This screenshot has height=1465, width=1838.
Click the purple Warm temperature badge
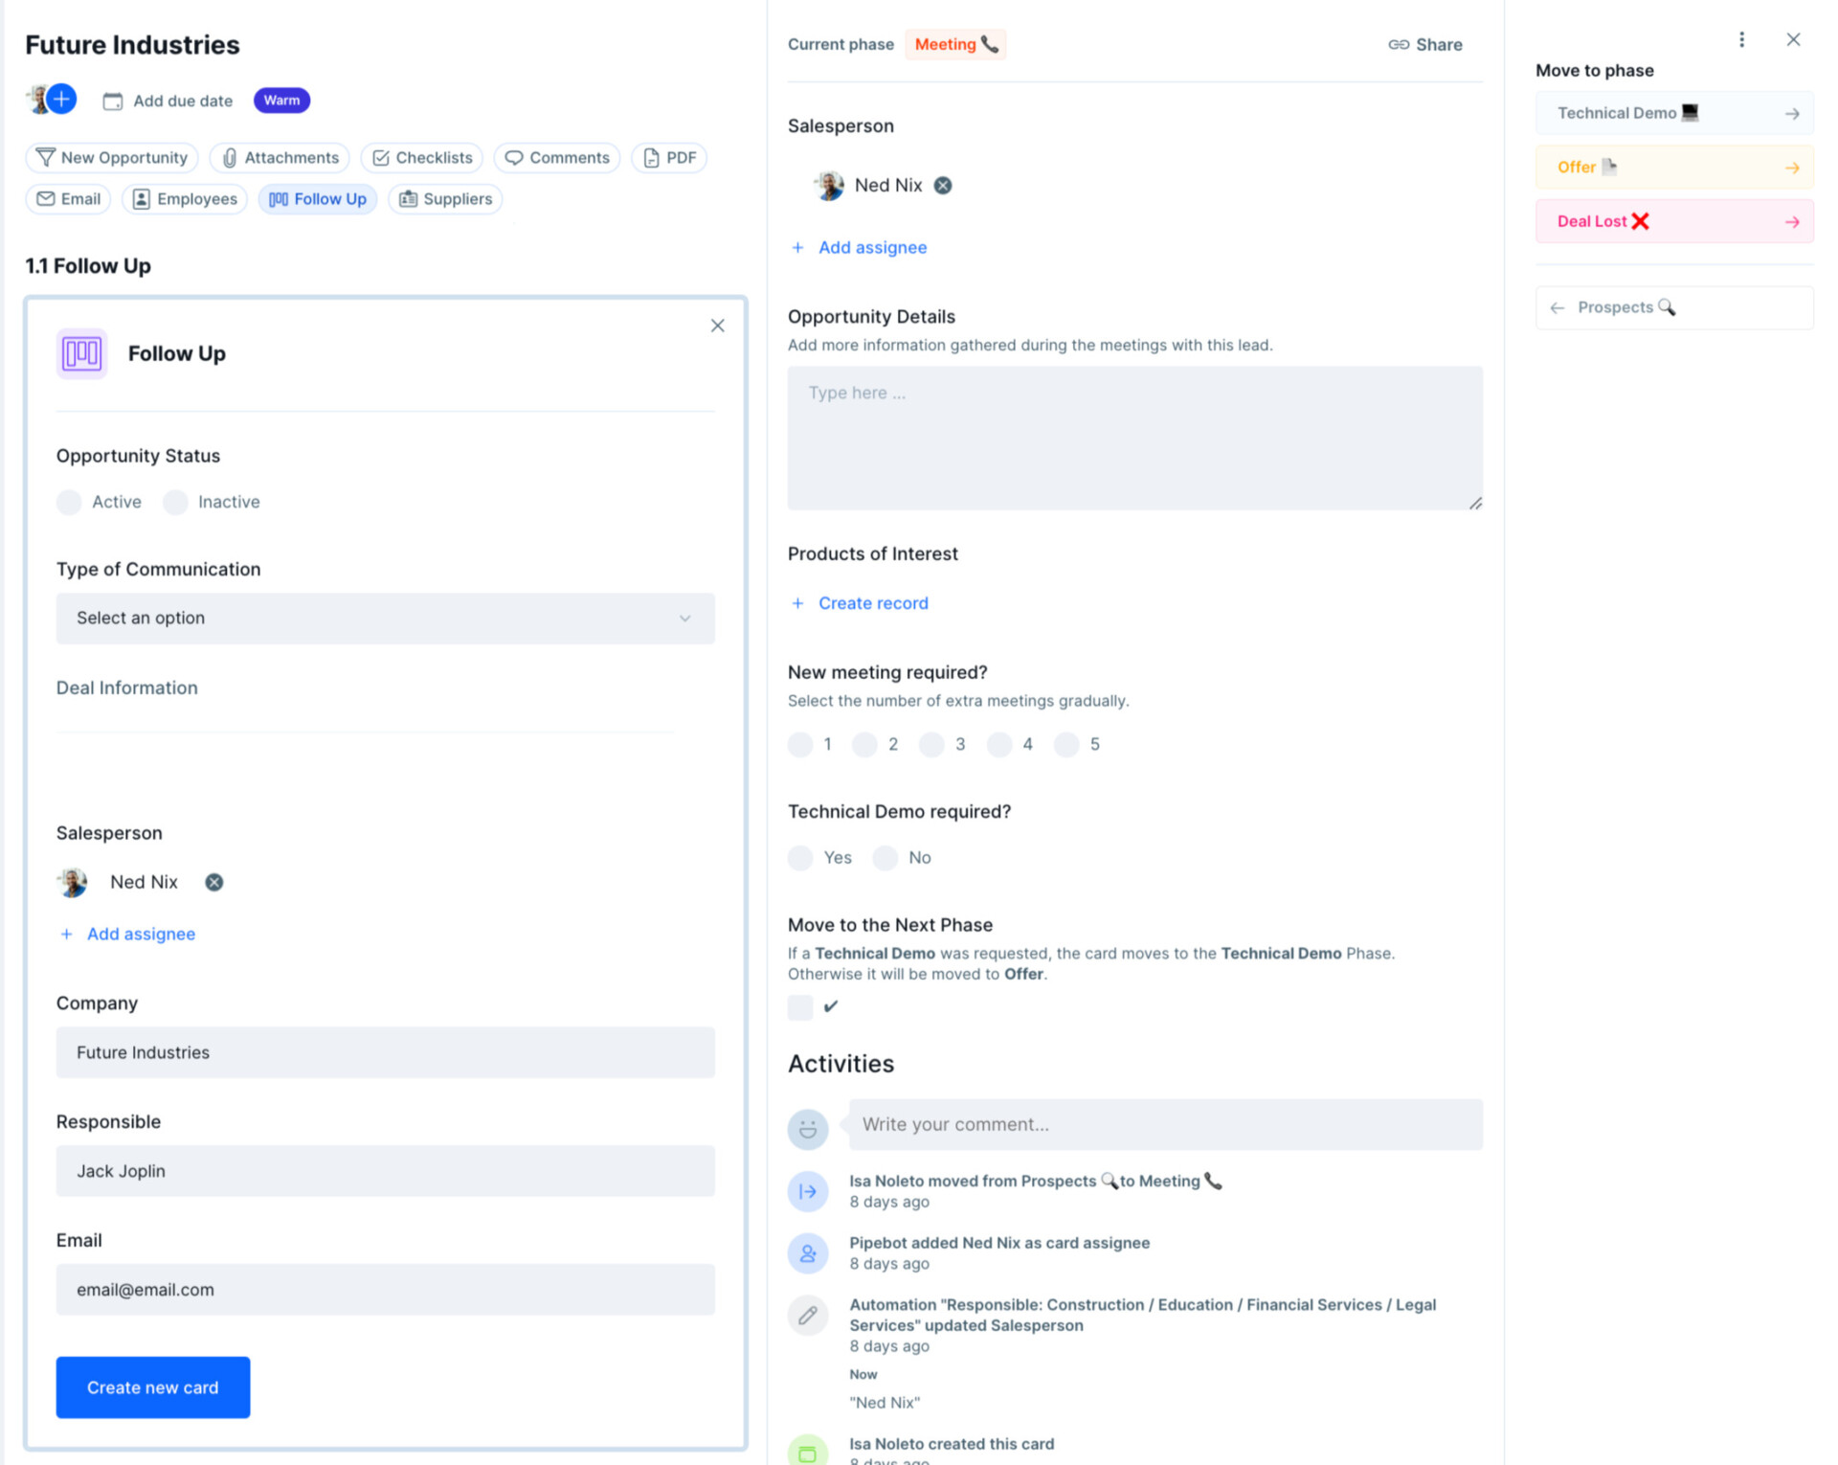[x=280, y=100]
